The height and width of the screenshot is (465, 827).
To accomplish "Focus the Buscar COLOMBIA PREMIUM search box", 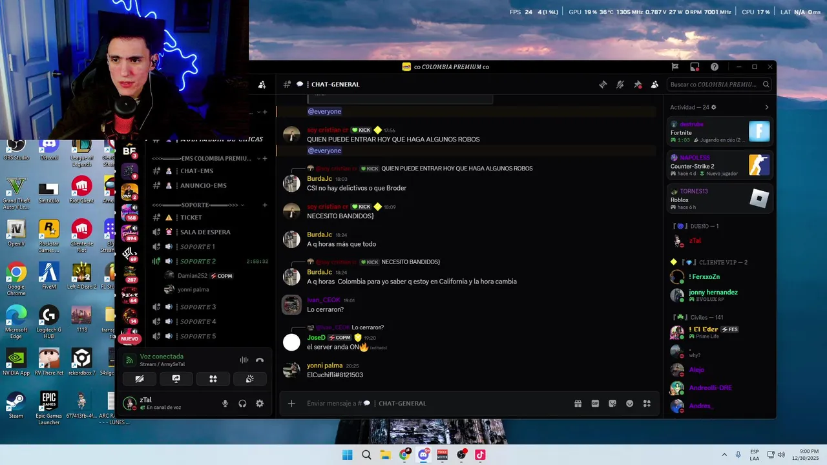I will coord(719,85).
